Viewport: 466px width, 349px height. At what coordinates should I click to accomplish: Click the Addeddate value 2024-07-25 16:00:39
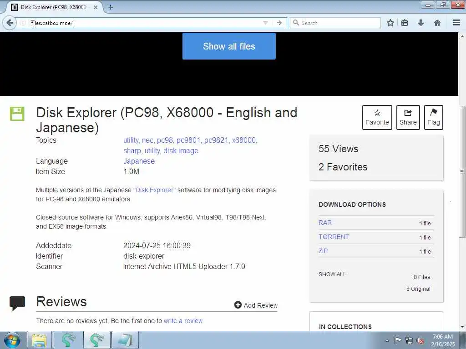point(157,245)
